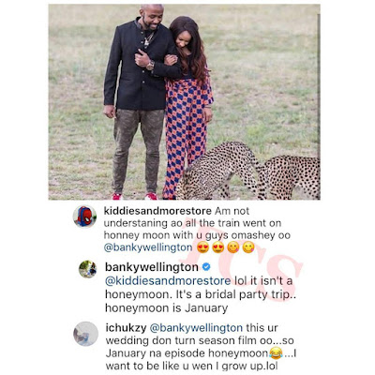Open the kiddiesandmorestore username link

158,211
